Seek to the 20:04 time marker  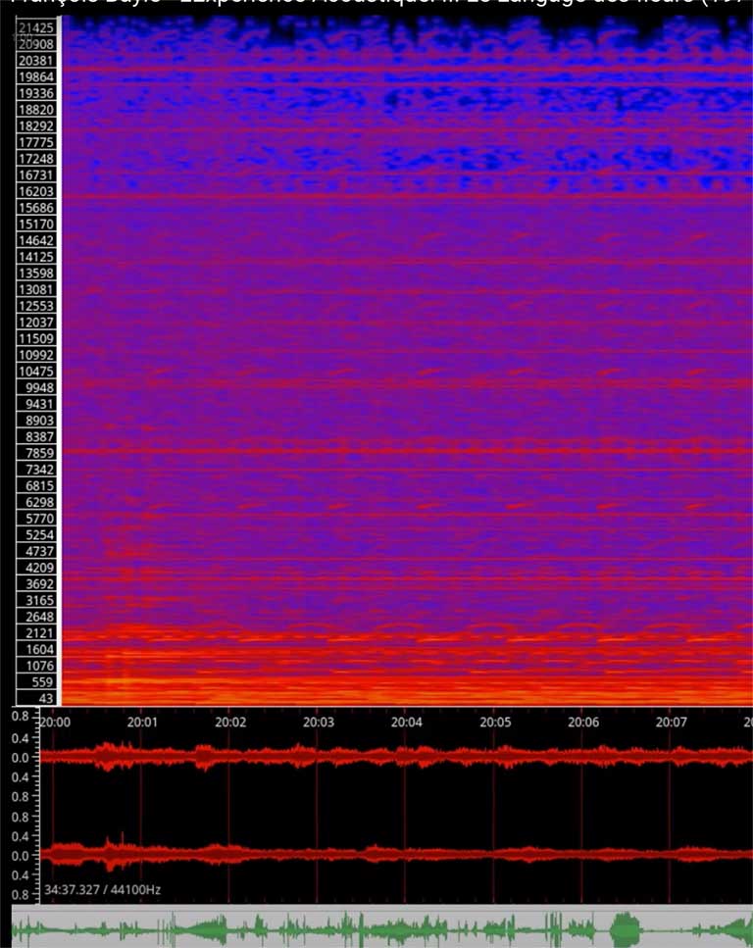(407, 722)
